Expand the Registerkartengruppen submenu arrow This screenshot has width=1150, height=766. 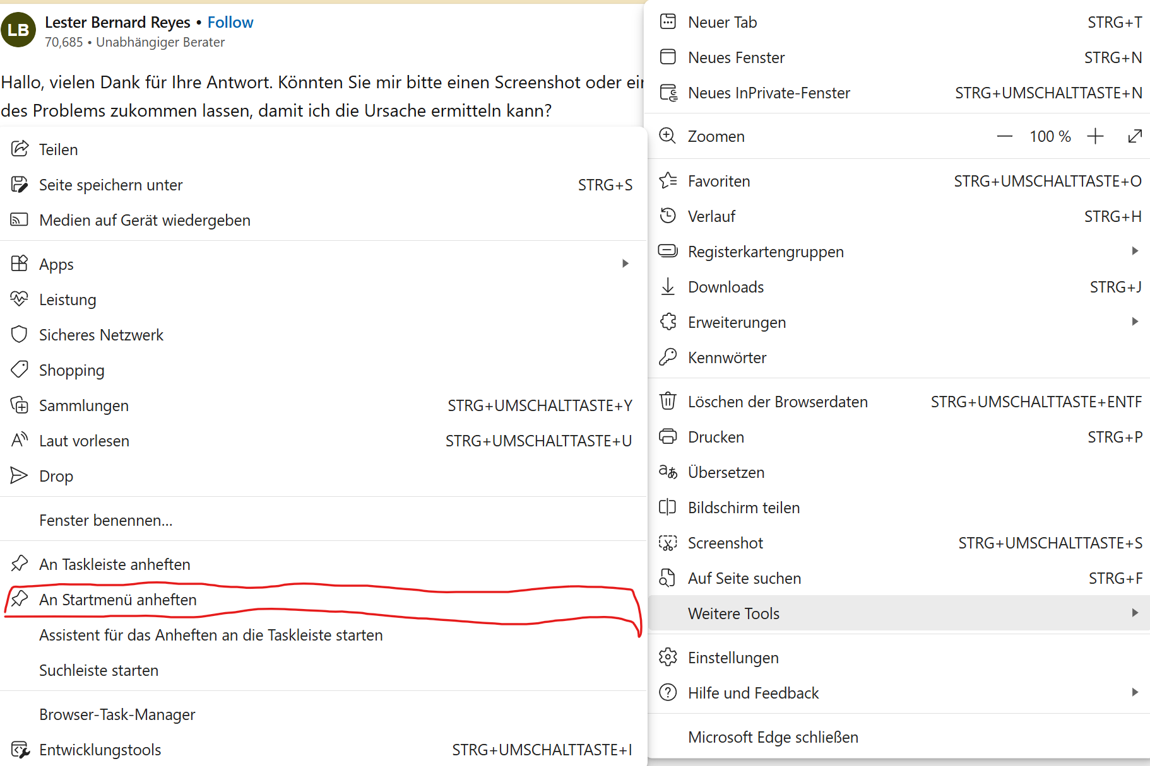tap(1135, 251)
